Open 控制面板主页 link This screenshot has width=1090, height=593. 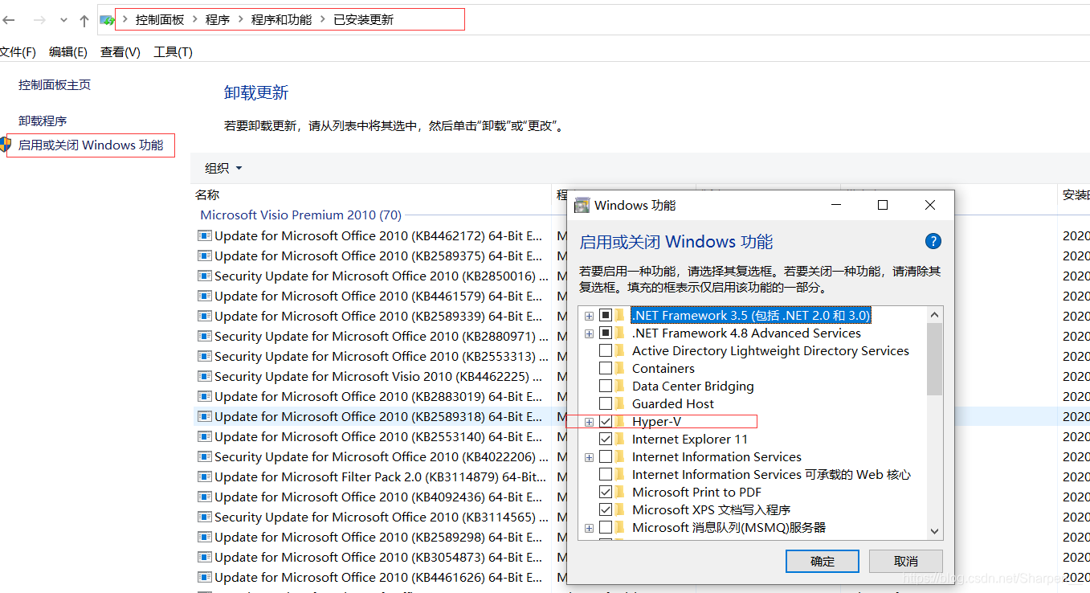coord(55,84)
